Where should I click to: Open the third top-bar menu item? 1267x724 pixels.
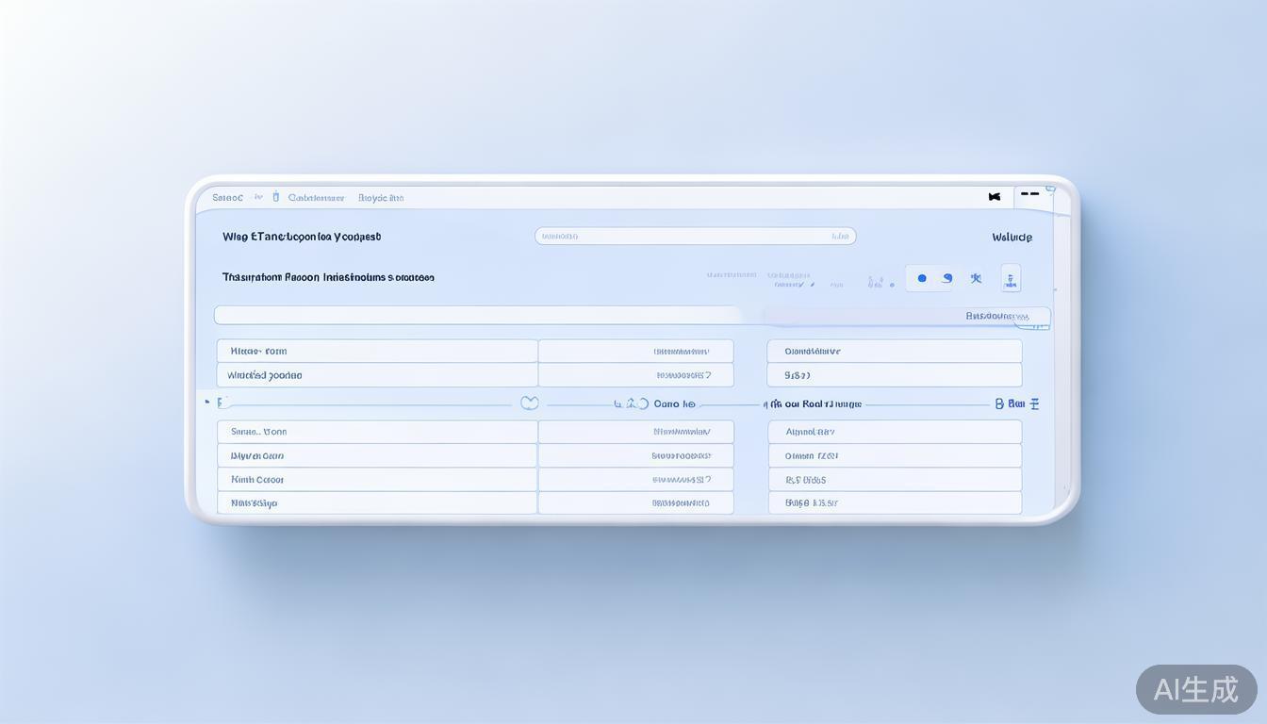[x=381, y=198]
